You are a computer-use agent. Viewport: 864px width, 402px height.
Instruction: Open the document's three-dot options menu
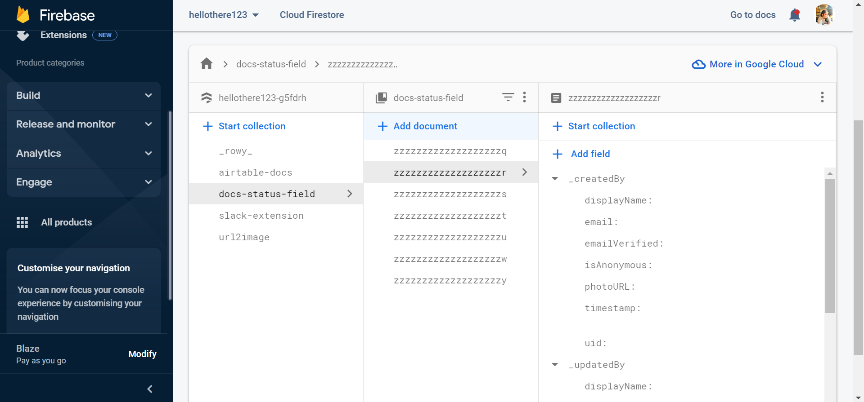822,97
